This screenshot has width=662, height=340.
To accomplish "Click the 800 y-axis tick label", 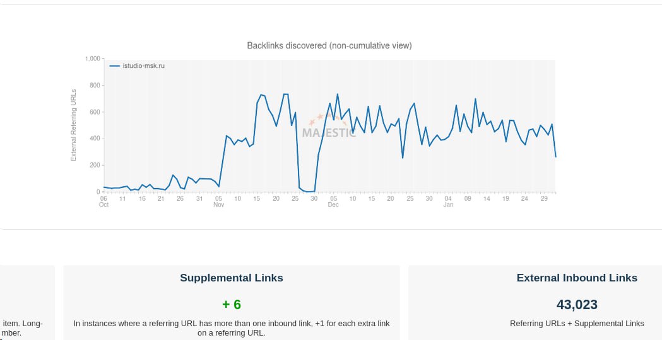I will (x=95, y=85).
